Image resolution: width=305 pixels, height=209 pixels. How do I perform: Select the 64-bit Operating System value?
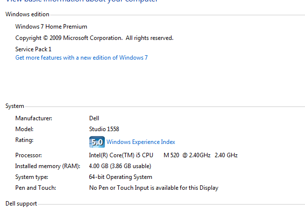click(x=120, y=177)
